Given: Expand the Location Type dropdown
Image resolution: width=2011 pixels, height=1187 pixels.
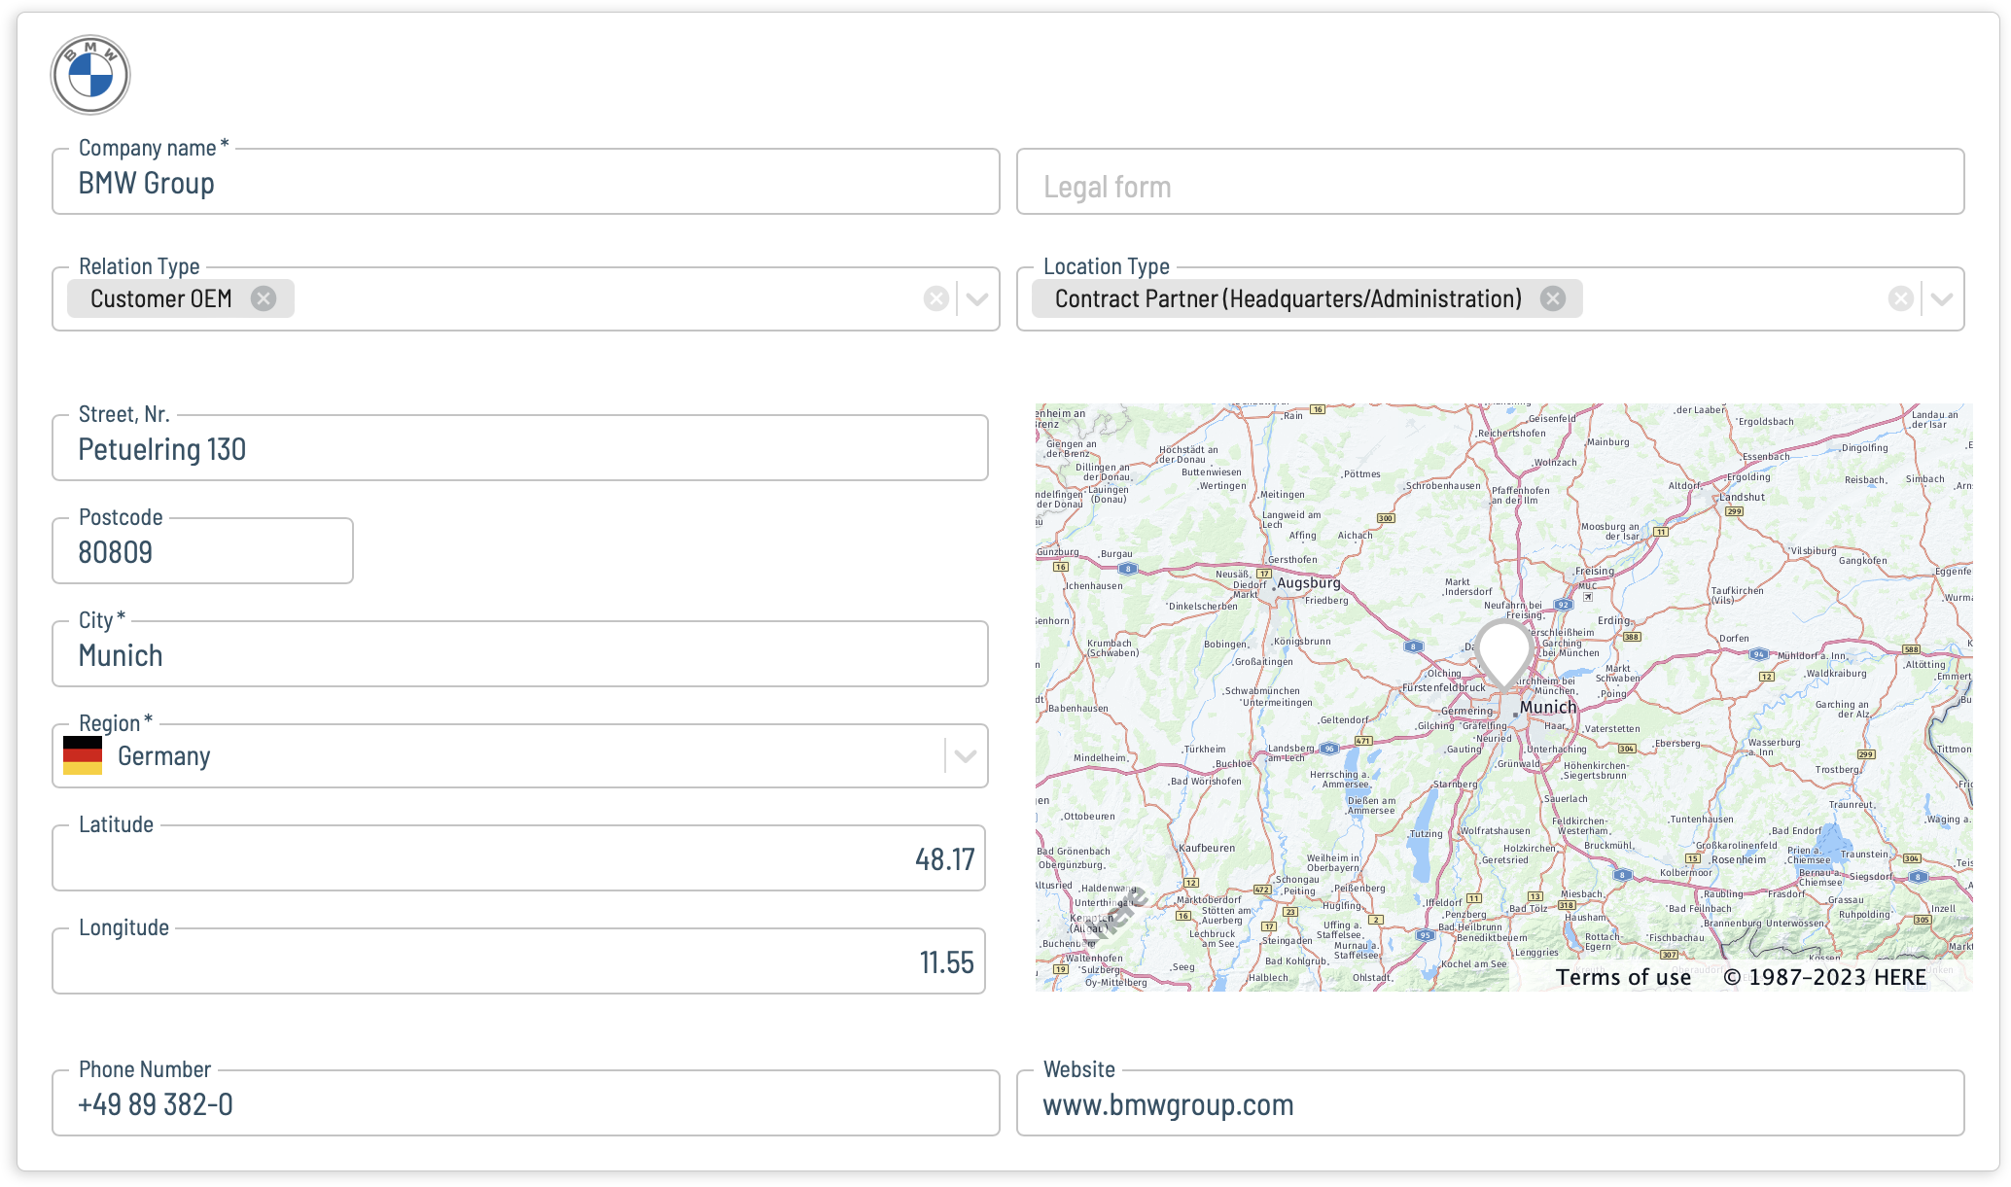Looking at the screenshot, I should 1942,298.
